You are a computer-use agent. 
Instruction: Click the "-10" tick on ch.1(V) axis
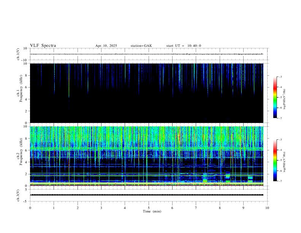(25, 60)
